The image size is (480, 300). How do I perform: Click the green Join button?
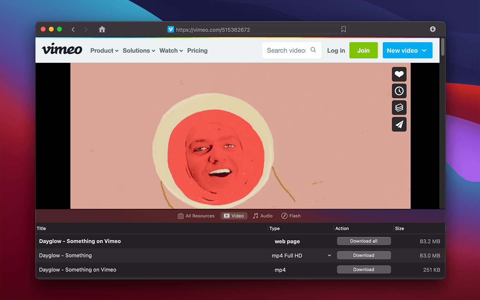click(364, 50)
